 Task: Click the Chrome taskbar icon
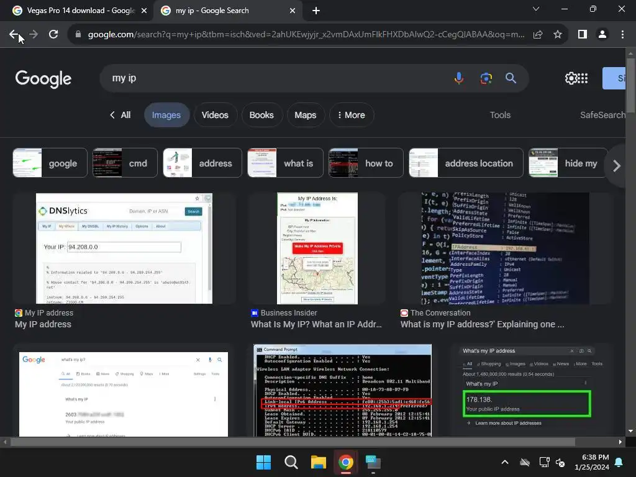coord(345,462)
